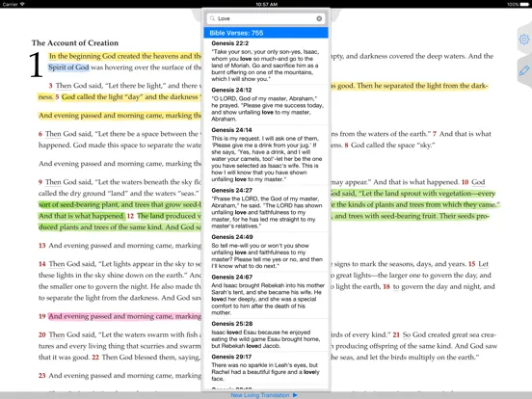Select verse number 23
532x399 pixels.
tap(42, 376)
